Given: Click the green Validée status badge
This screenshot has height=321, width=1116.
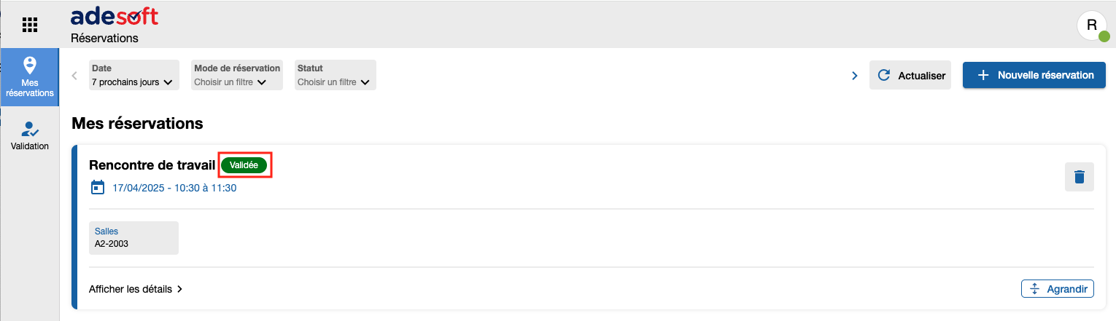Looking at the screenshot, I should click(x=244, y=165).
